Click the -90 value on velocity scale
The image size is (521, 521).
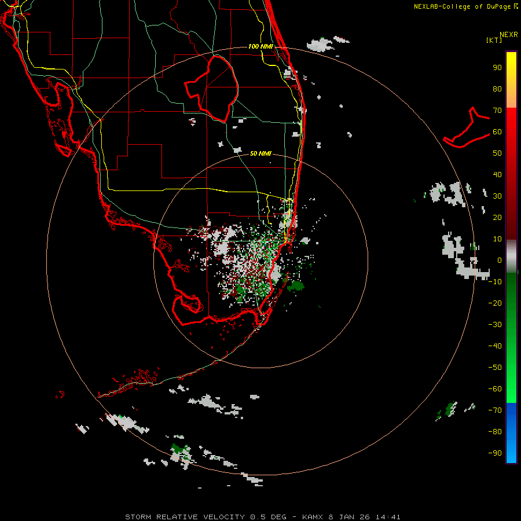495,453
